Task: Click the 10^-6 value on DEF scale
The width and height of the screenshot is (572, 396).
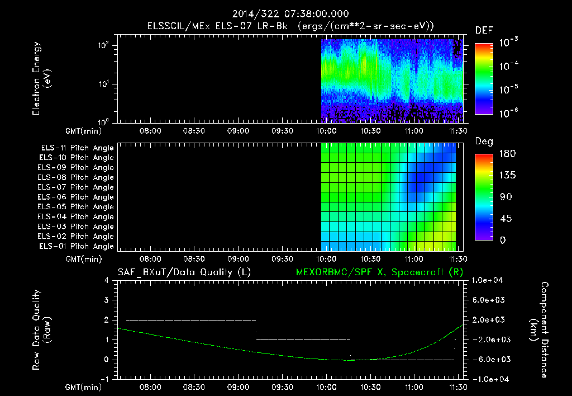Action: [x=508, y=112]
